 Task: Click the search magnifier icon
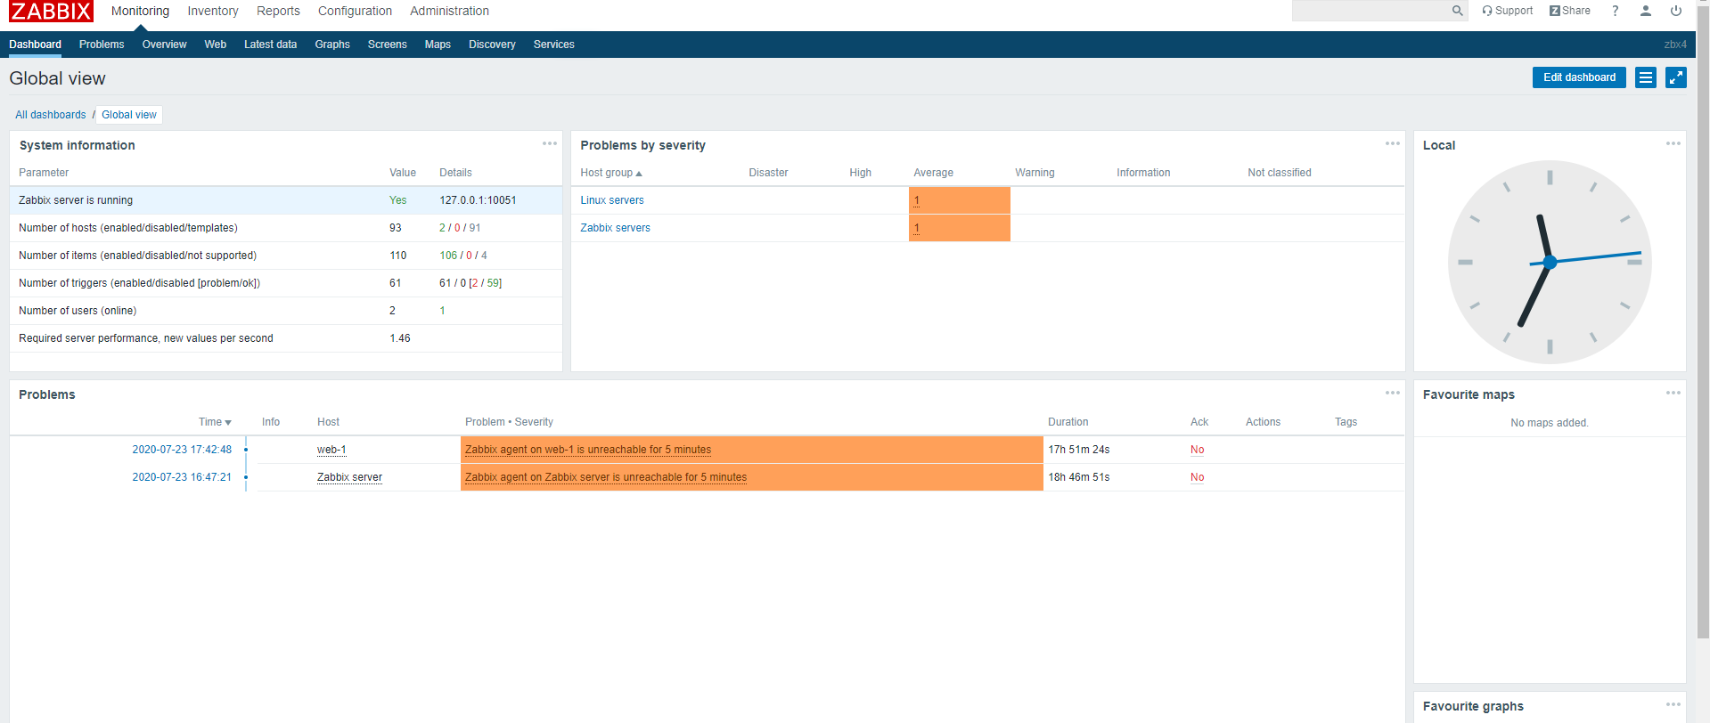1457,11
